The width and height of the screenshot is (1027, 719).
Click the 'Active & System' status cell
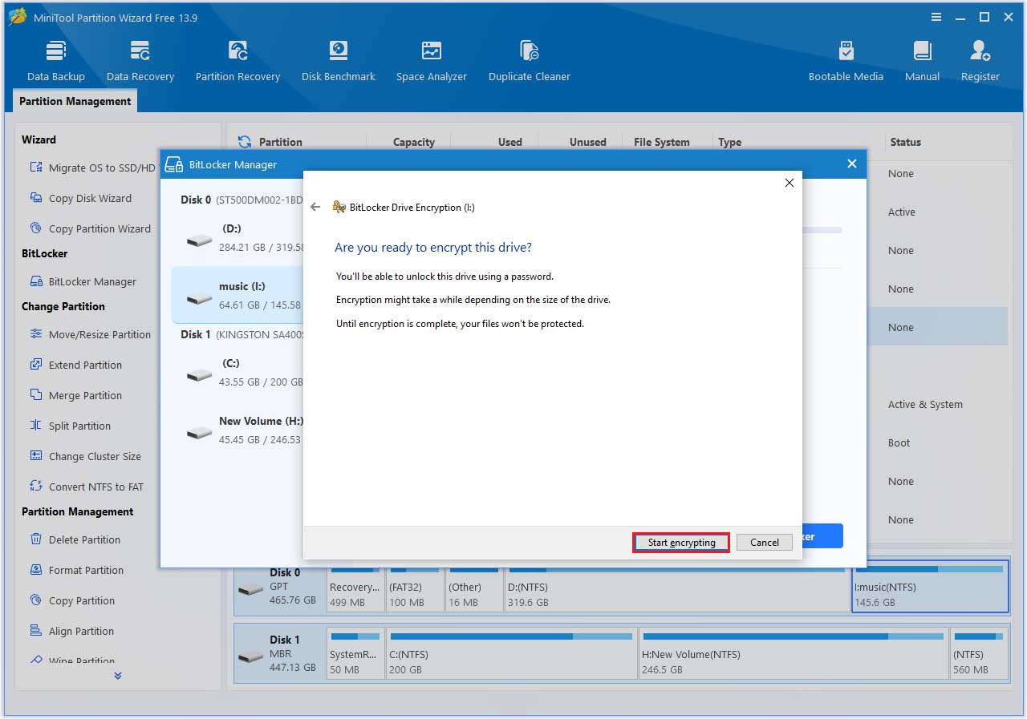click(x=925, y=404)
